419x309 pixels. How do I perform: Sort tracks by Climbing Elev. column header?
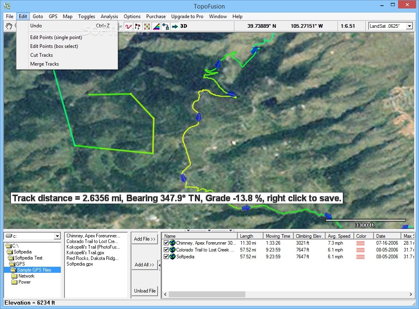pos(309,236)
